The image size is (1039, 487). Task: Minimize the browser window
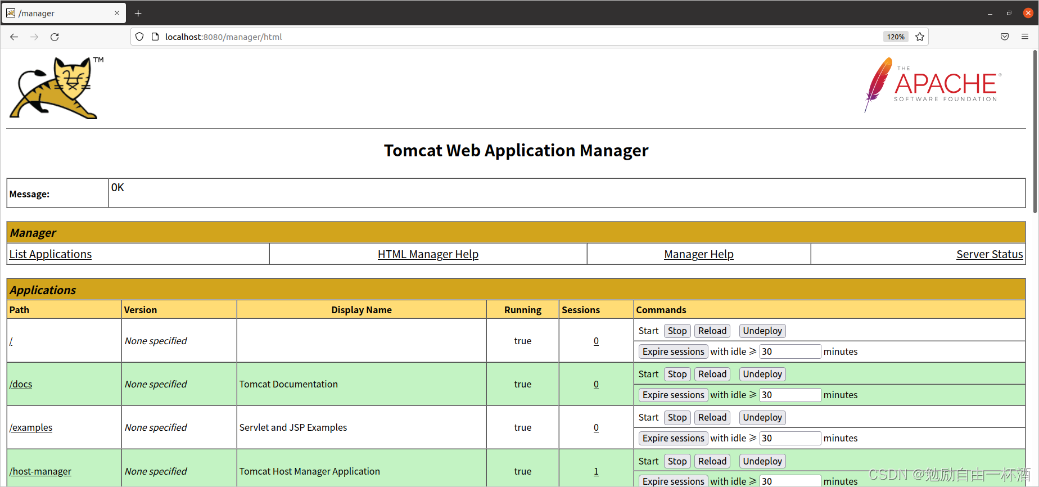point(990,13)
